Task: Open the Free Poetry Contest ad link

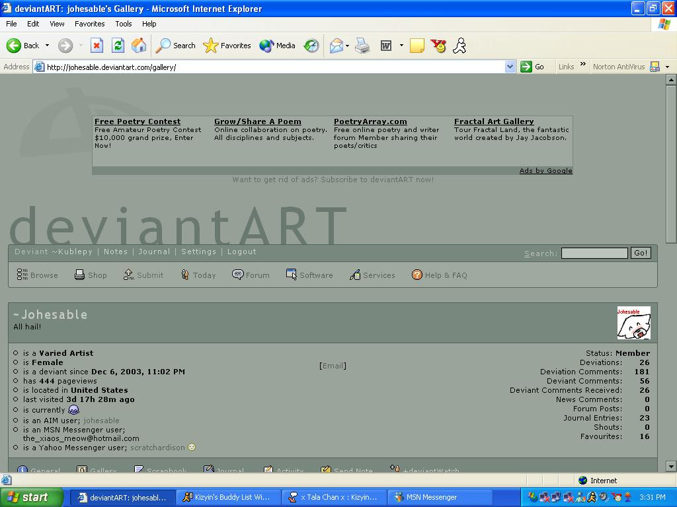Action: pos(138,121)
